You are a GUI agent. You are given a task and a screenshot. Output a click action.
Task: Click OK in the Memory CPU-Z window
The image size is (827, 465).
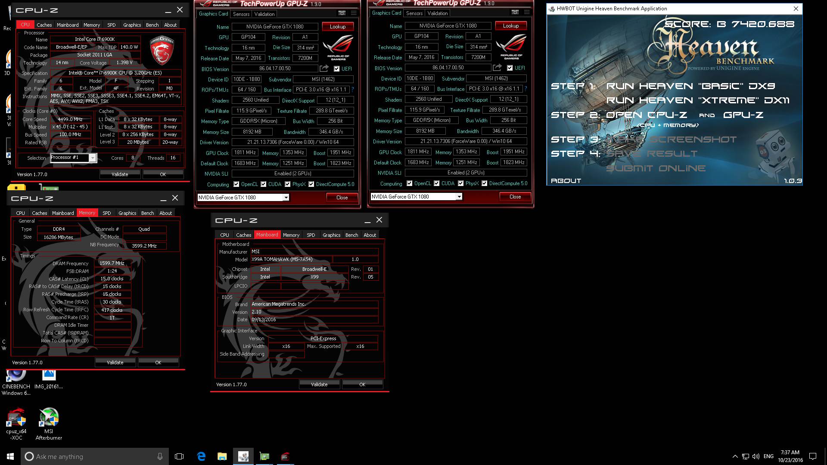[x=158, y=363]
